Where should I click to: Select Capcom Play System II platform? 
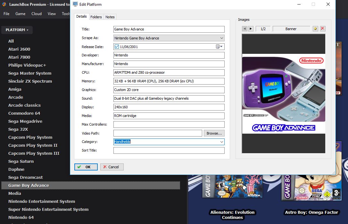(33, 145)
